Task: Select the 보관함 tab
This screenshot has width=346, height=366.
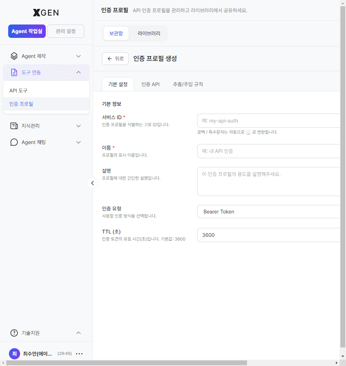Action: [116, 33]
